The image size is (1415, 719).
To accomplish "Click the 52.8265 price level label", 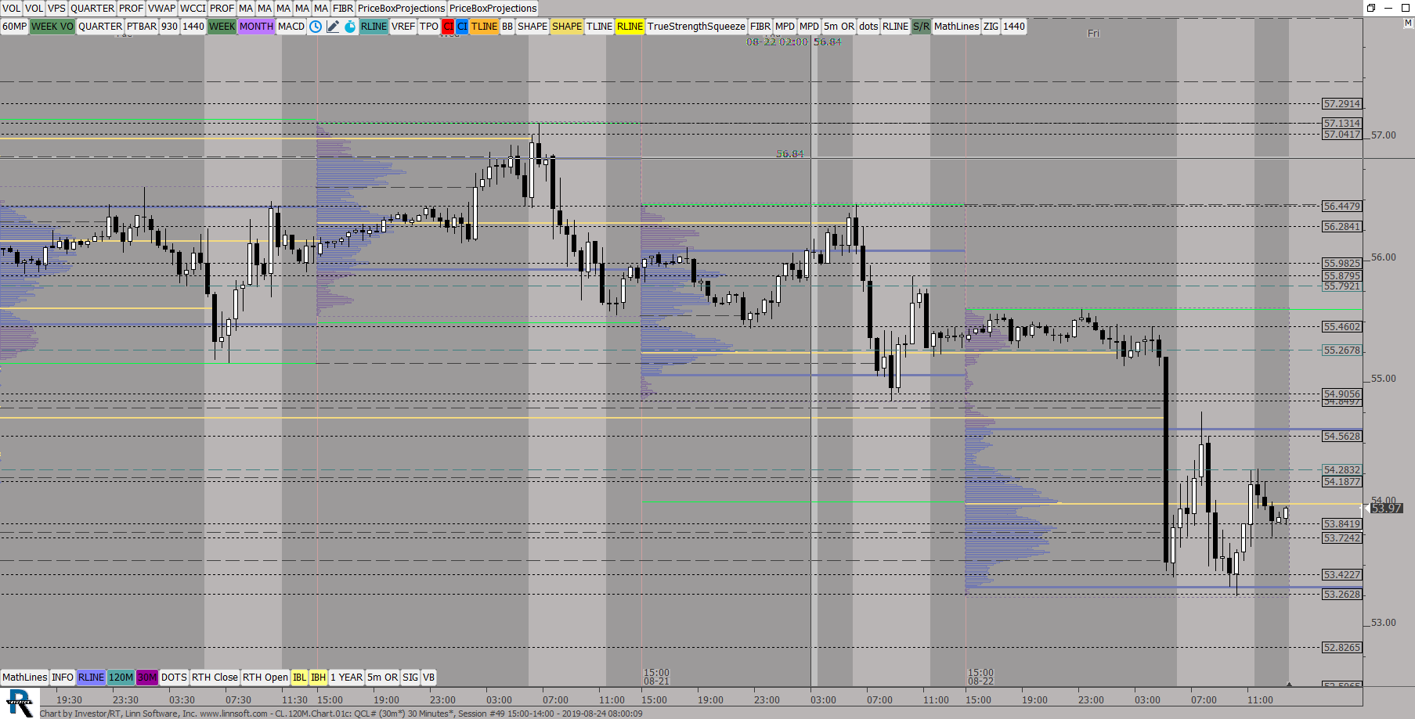I will pos(1342,647).
